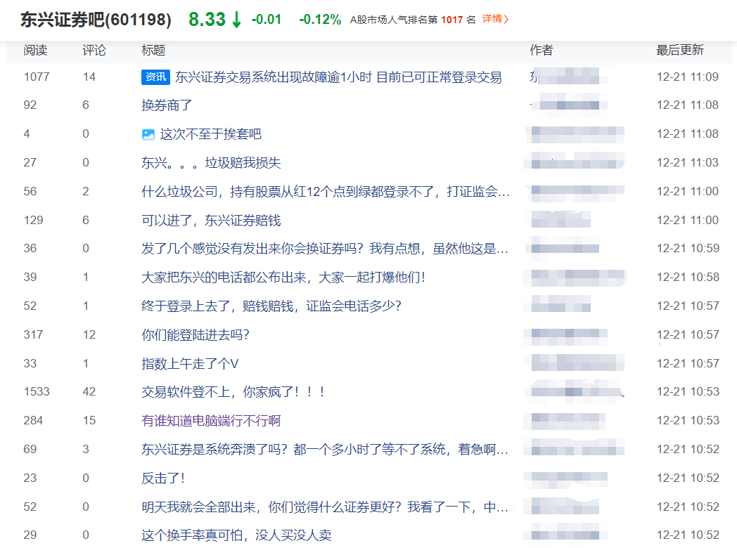
Task: Open the 详情 popularity ranking link
Action: pyautogui.click(x=495, y=19)
